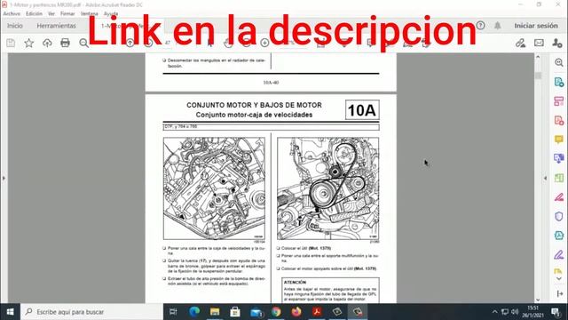Image resolution: width=568 pixels, height=320 pixels.
Task: Expand the left navigation pane arrow
Action: point(4,178)
